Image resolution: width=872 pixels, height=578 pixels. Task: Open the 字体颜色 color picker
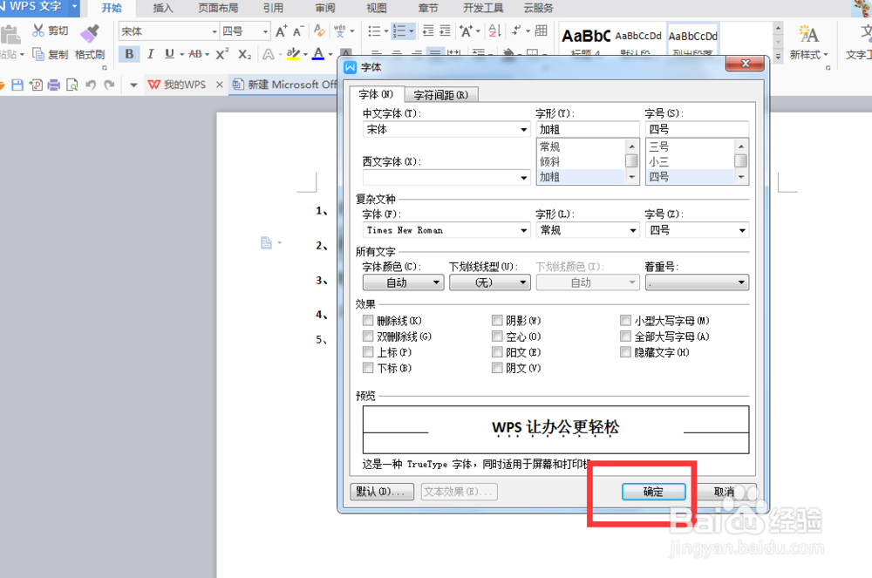pyautogui.click(x=403, y=282)
